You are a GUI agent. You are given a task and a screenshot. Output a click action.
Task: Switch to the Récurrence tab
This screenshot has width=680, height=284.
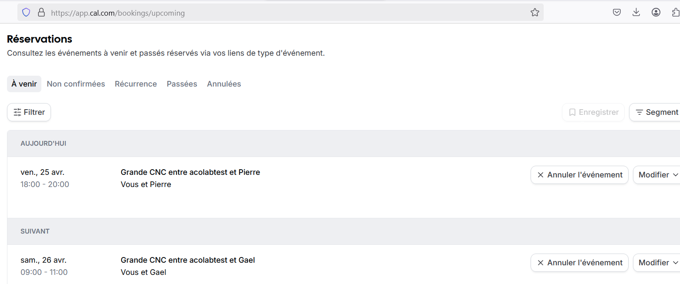tap(136, 84)
